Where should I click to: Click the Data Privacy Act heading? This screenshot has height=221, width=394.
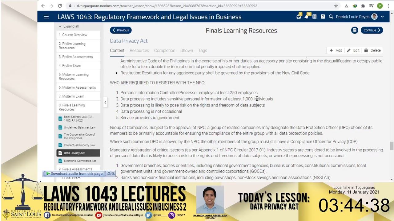(x=129, y=41)
